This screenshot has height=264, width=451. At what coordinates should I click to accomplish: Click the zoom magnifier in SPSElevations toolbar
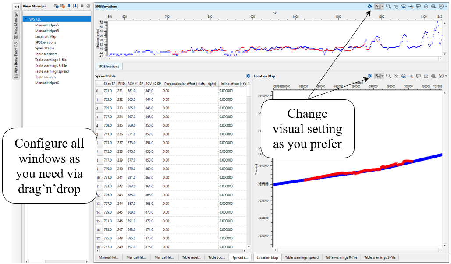click(x=388, y=7)
